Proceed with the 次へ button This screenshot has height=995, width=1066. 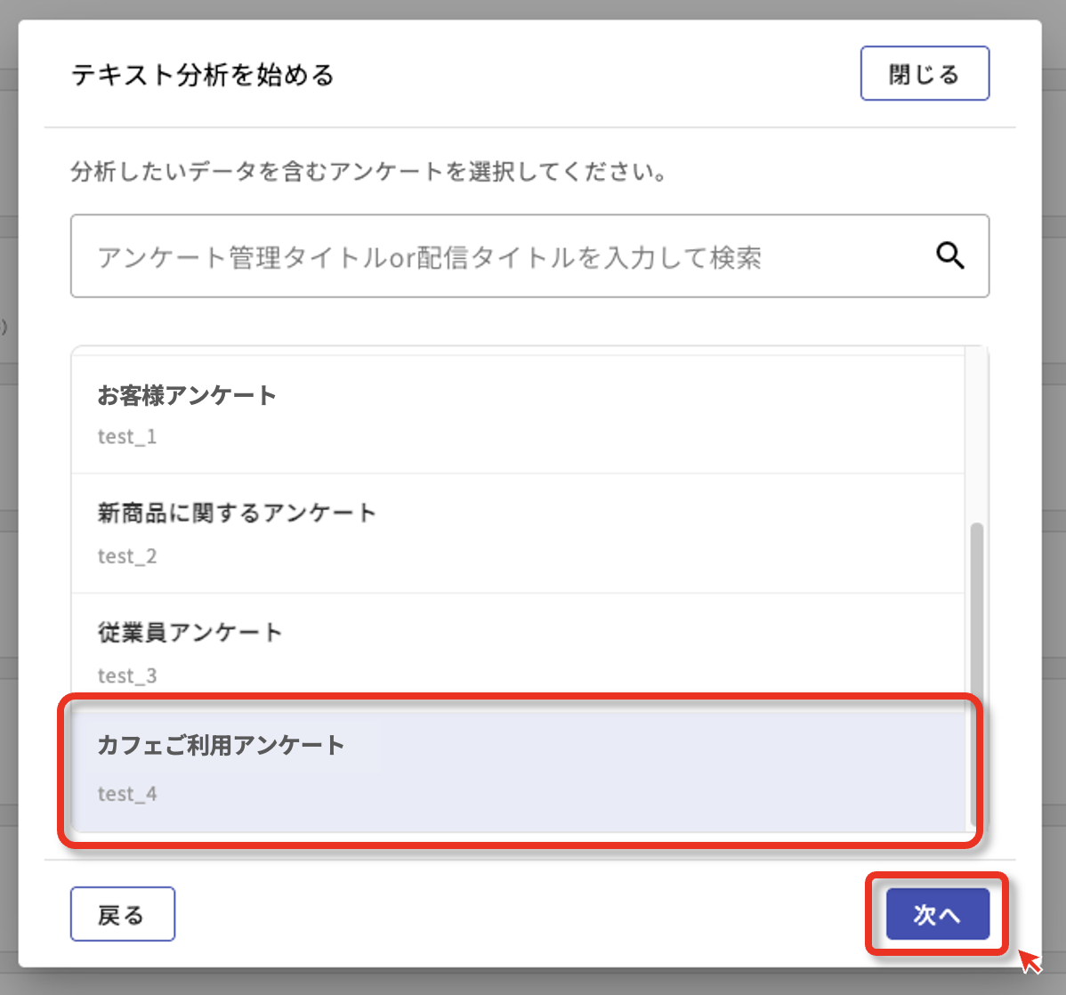click(937, 914)
